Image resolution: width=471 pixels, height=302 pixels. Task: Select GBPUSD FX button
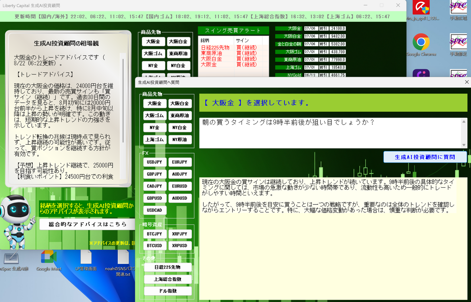[x=154, y=198]
